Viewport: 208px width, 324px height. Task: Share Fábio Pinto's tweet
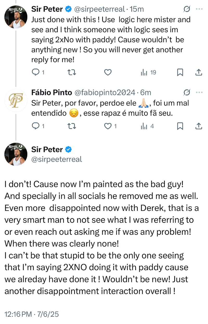pos(198,126)
